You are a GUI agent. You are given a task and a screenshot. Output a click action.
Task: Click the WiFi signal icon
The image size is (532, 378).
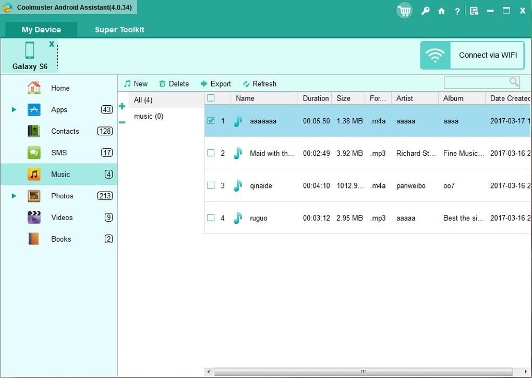435,55
